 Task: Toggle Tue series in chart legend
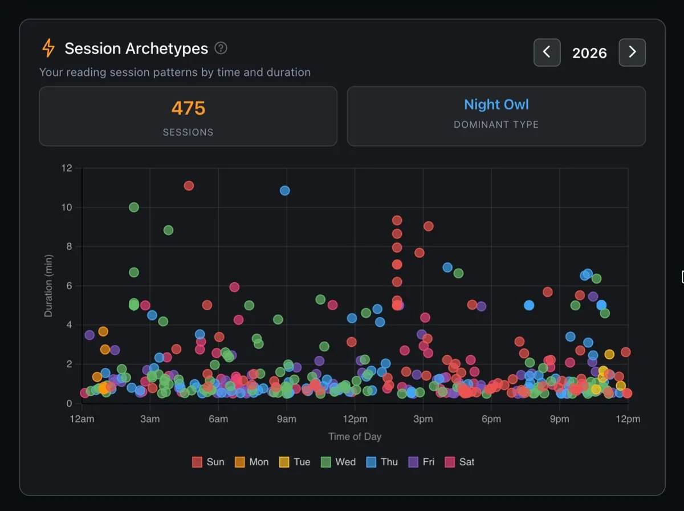pyautogui.click(x=295, y=462)
